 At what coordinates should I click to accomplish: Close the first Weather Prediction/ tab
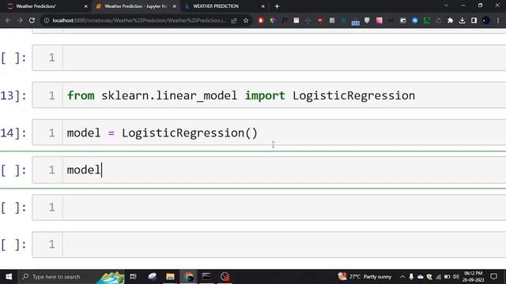(85, 6)
